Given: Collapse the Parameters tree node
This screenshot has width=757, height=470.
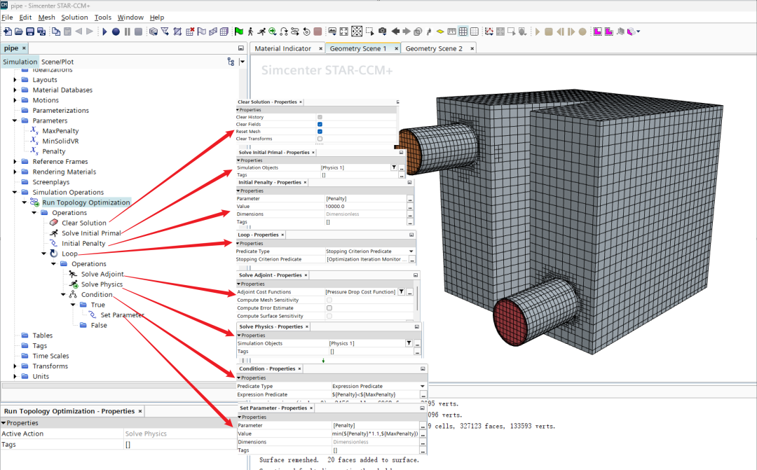Looking at the screenshot, I should pos(15,120).
